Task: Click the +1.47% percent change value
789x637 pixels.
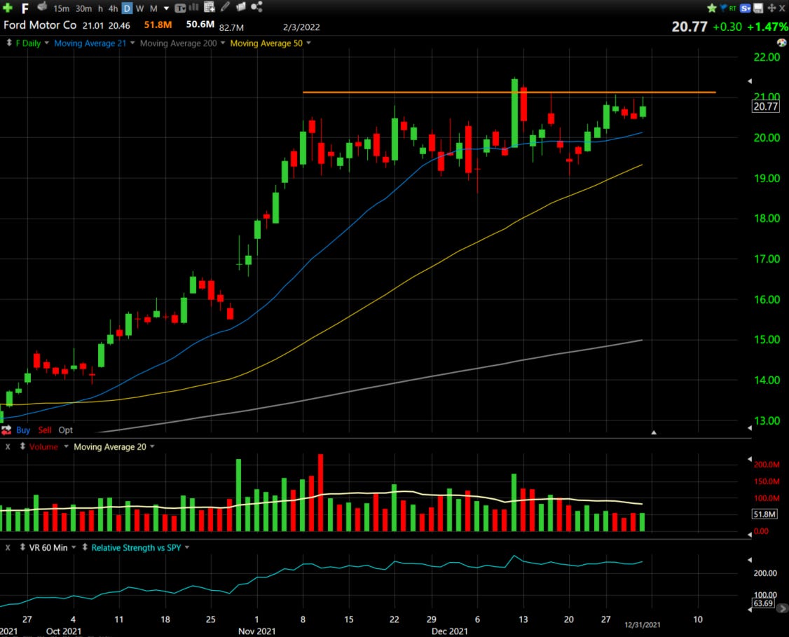Action: 767,27
